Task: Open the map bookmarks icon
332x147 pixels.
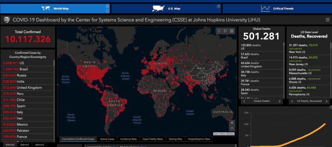Action: (219, 31)
